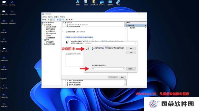
Task: Click the round toolbar icon after the red X
Action: click(72, 20)
